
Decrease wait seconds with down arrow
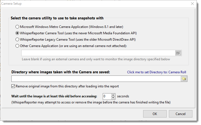click(113, 98)
